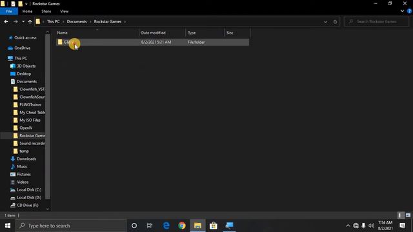Open the Action Center notifications icon
This screenshot has width=413, height=232.
coord(402,226)
